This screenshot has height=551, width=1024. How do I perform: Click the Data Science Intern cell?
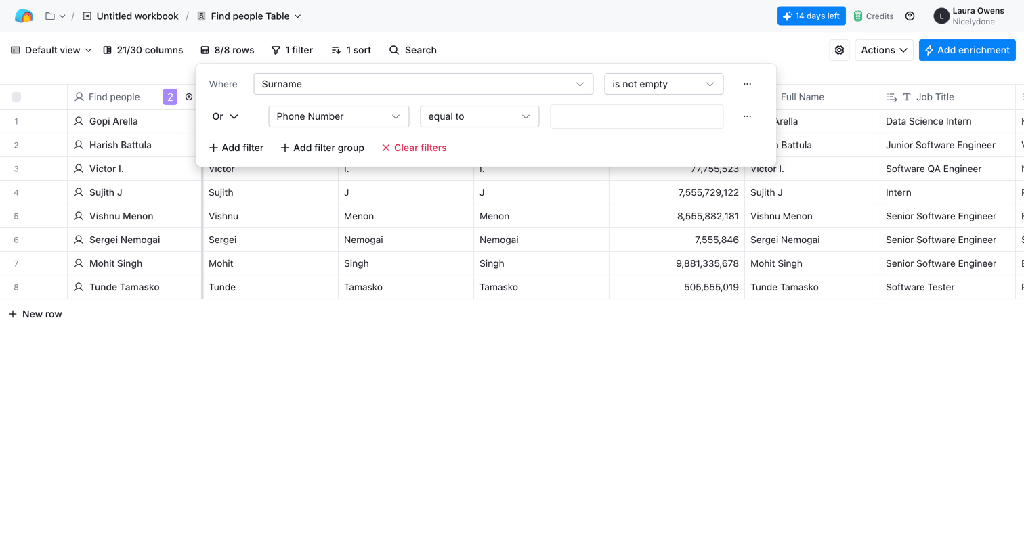click(948, 121)
